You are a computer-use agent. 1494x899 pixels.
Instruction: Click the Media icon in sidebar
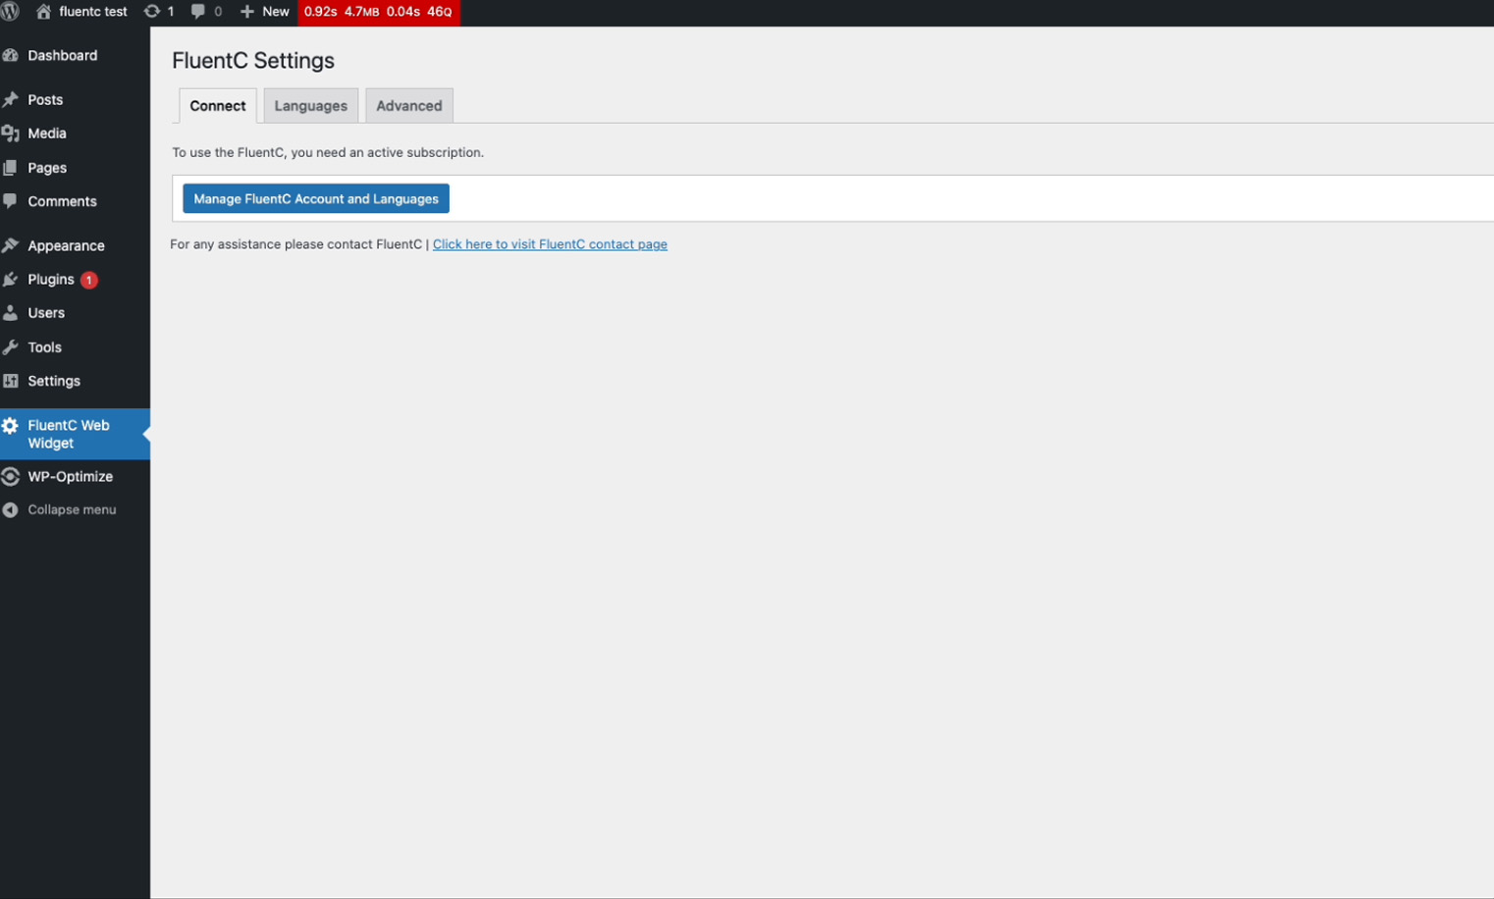pos(11,133)
